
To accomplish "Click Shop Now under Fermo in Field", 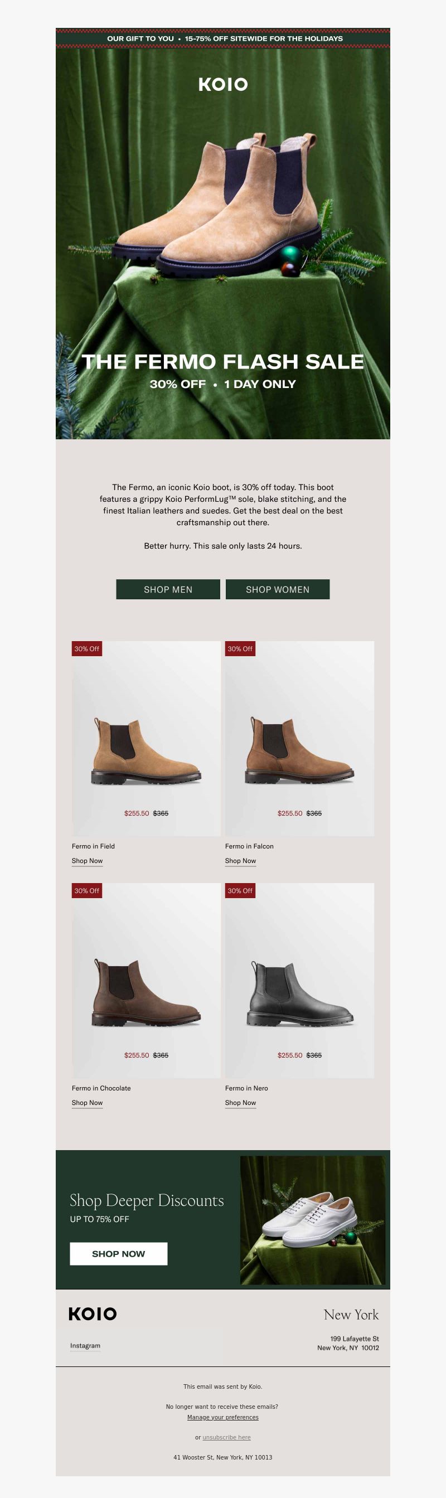I will click(87, 861).
